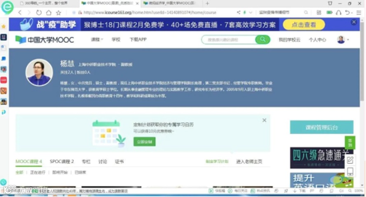366x197 pixels.
Task: Click the green battery icon in the browser toolbar
Action: click(329, 13)
